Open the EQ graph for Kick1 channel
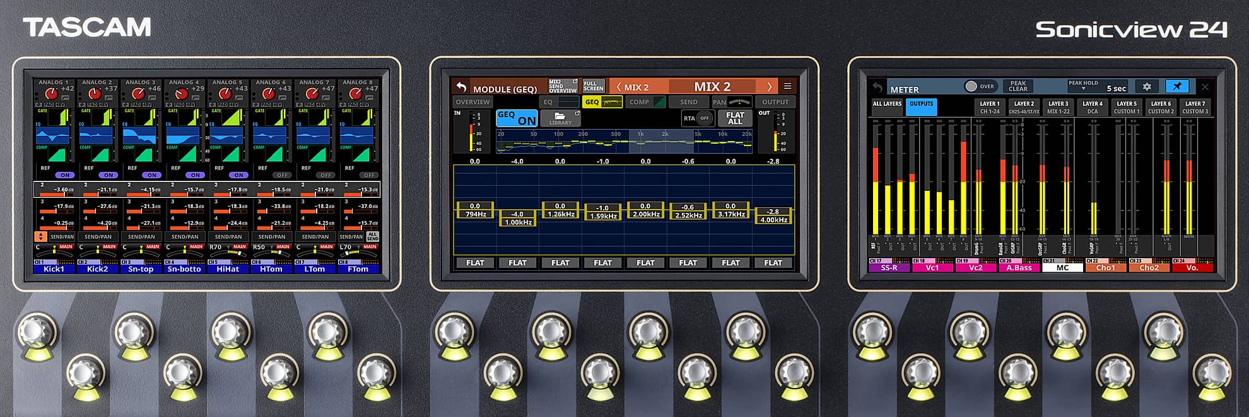1249x417 pixels. (53, 135)
